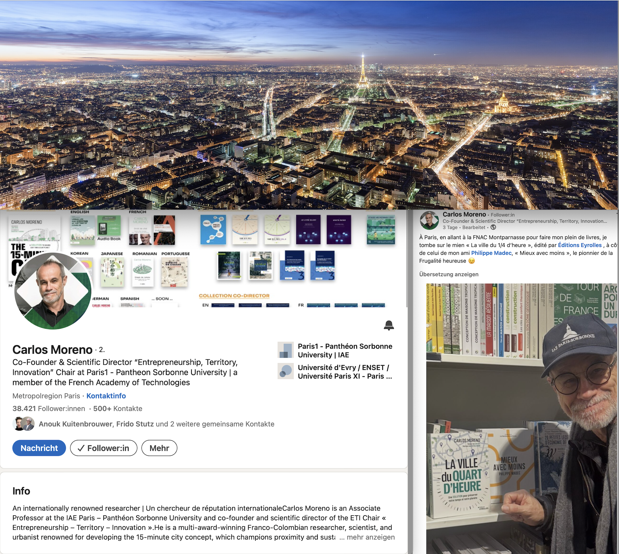Screen dimensions: 619x554
Task: Open the 500+ Kontakte link
Action: click(118, 408)
